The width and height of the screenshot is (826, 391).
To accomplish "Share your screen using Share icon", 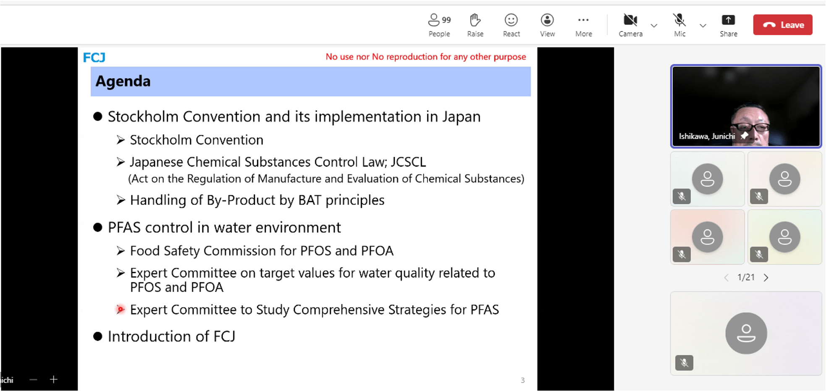I will click(x=728, y=25).
